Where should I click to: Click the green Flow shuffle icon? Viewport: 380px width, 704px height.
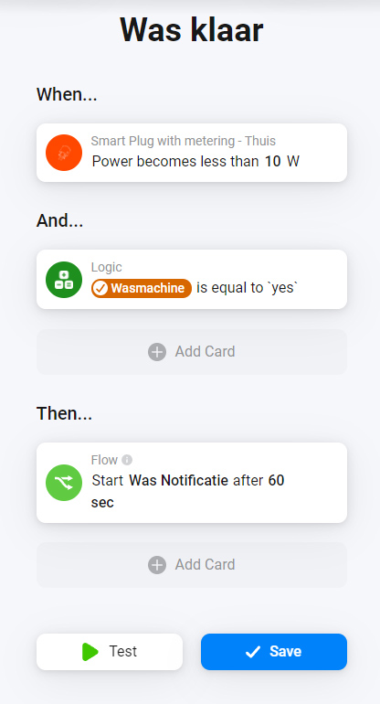click(x=64, y=483)
